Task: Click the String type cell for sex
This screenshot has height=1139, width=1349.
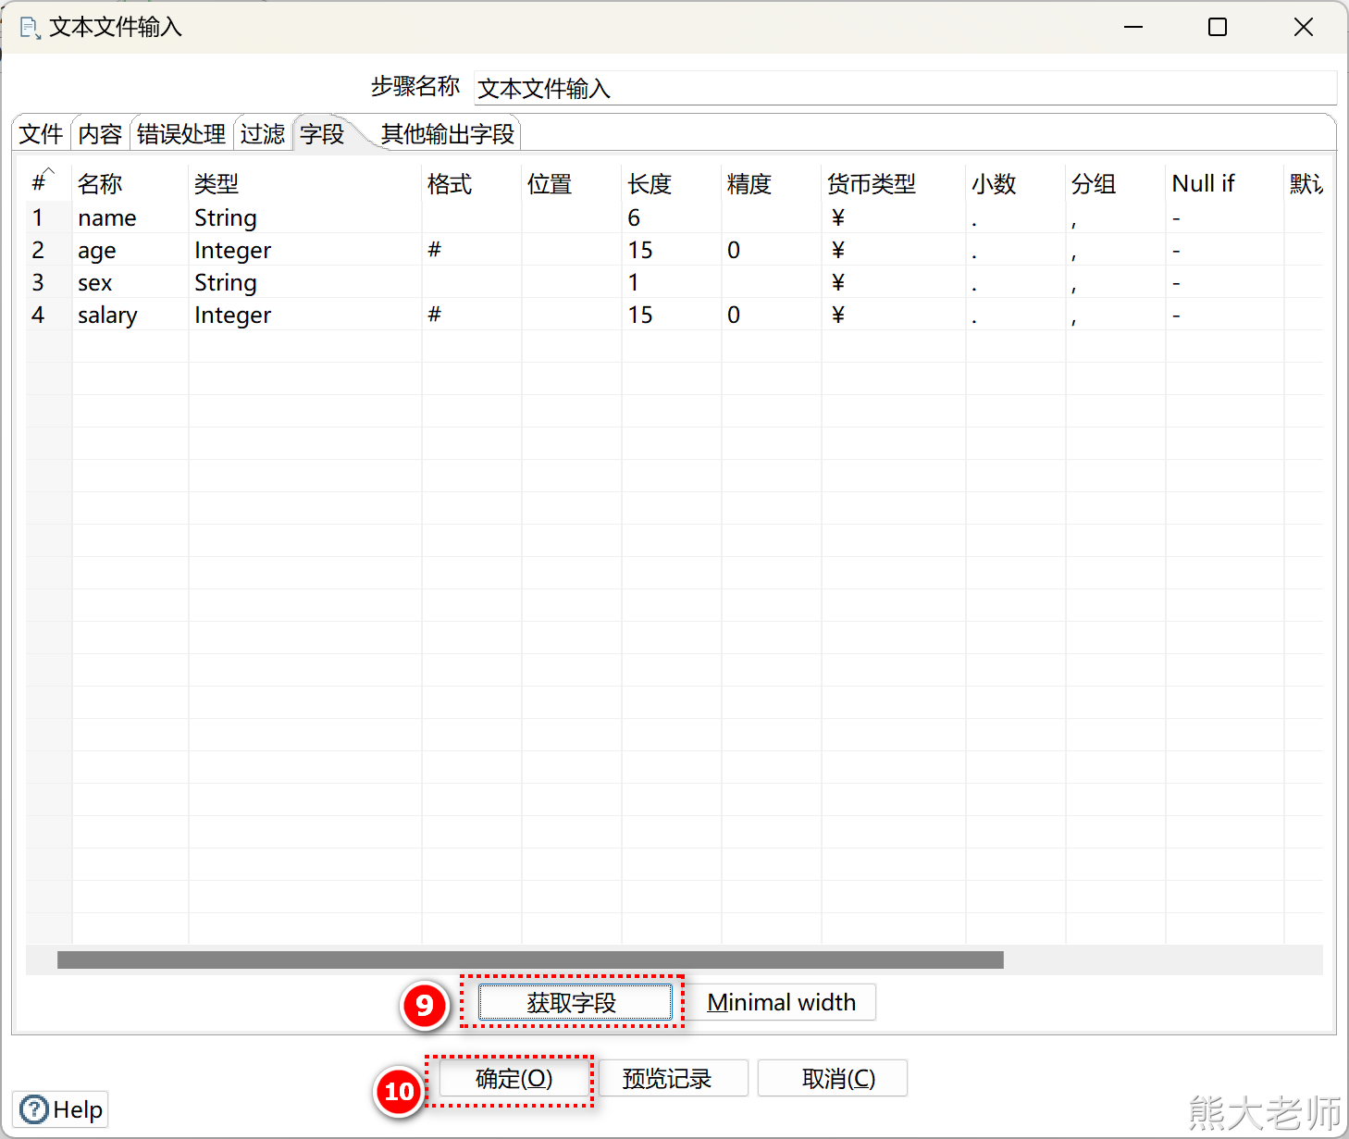Action: [305, 282]
